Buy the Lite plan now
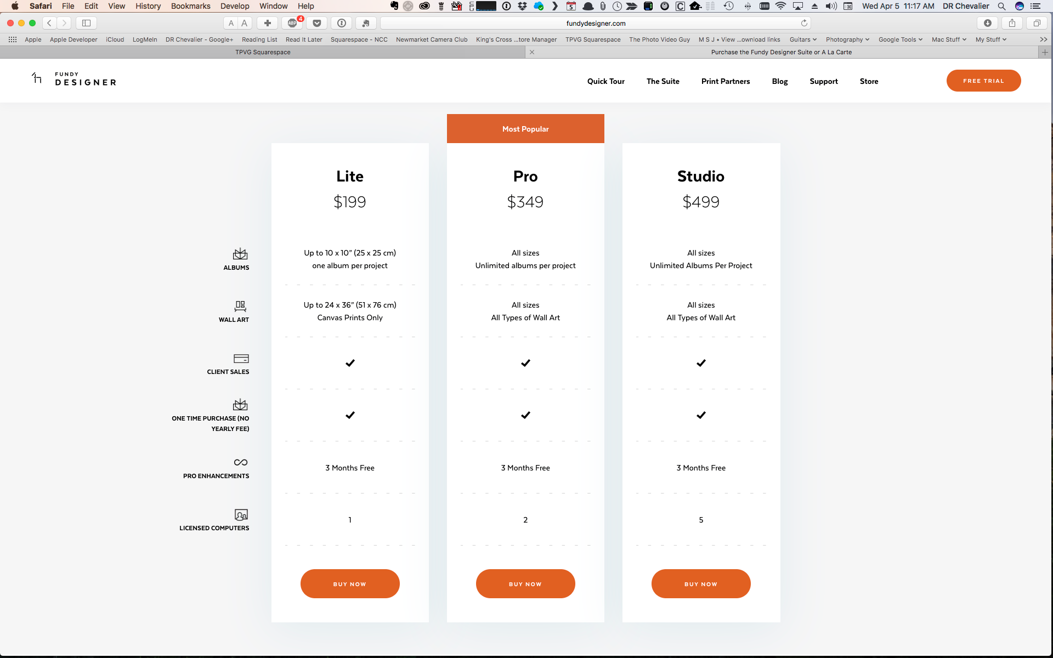 pyautogui.click(x=350, y=583)
